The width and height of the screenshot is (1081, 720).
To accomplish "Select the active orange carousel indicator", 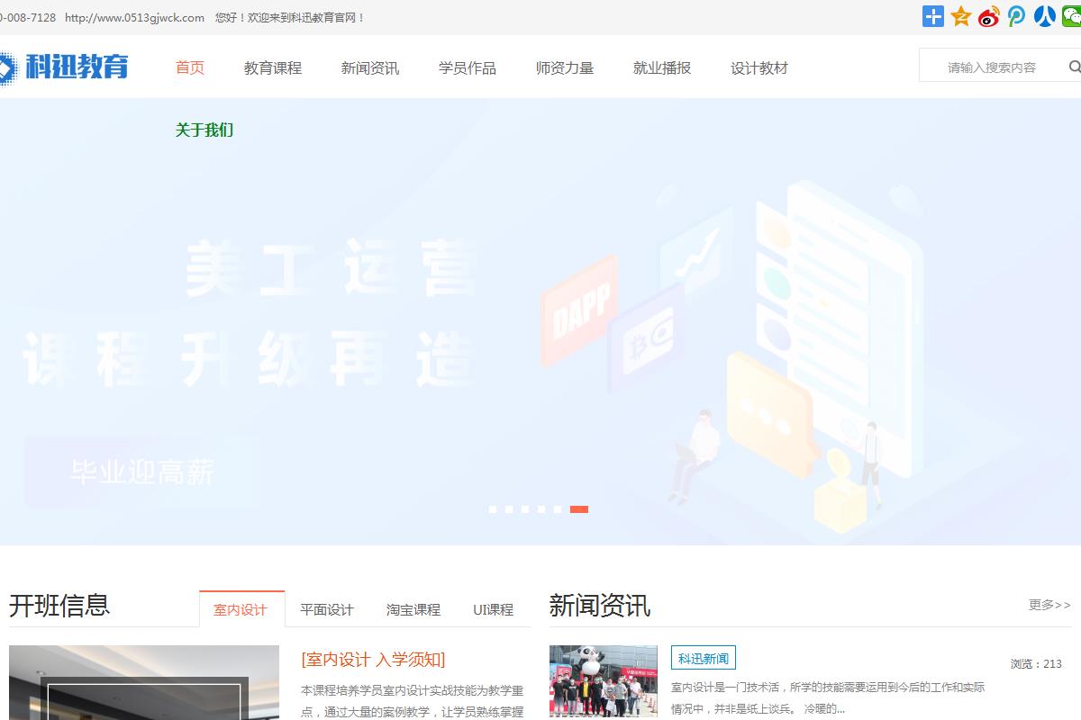I will click(579, 509).
